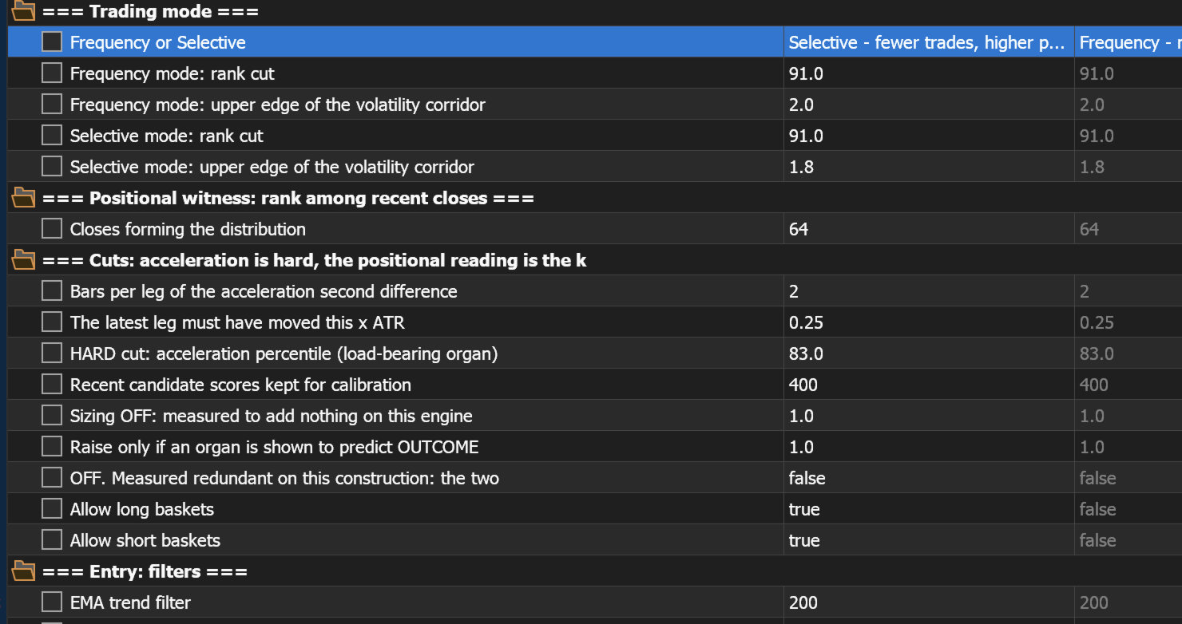Open the true value for Allow long baskets
This screenshot has height=624, width=1182.
929,509
